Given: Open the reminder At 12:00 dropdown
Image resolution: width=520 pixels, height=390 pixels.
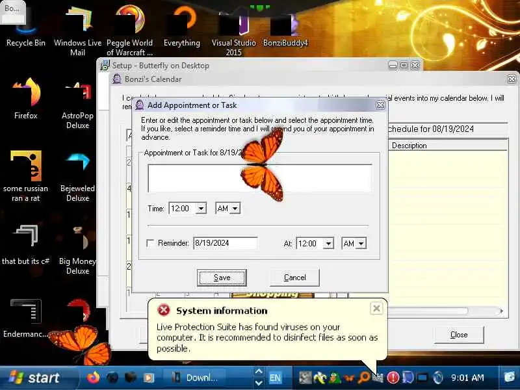Looking at the screenshot, I should pyautogui.click(x=328, y=243).
